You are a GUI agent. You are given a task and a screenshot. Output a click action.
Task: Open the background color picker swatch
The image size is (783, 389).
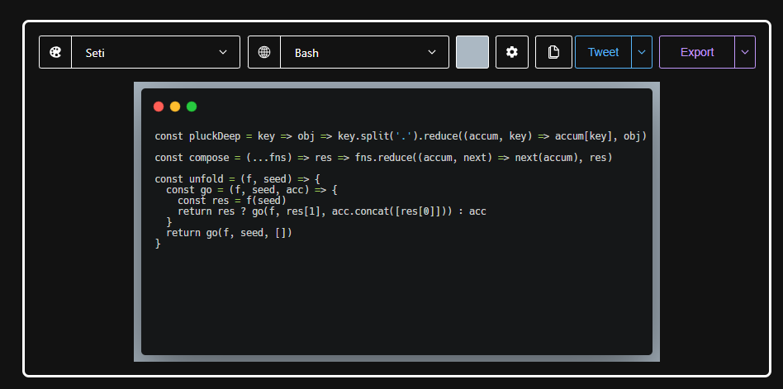tap(472, 52)
